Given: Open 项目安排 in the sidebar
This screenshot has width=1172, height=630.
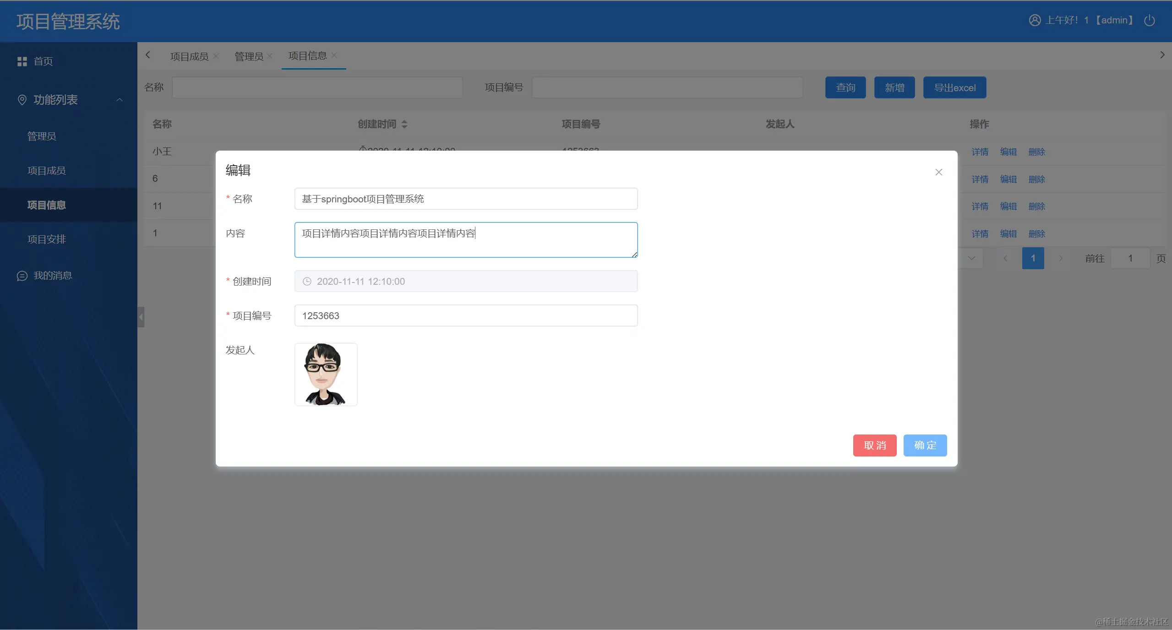Looking at the screenshot, I should pos(47,239).
